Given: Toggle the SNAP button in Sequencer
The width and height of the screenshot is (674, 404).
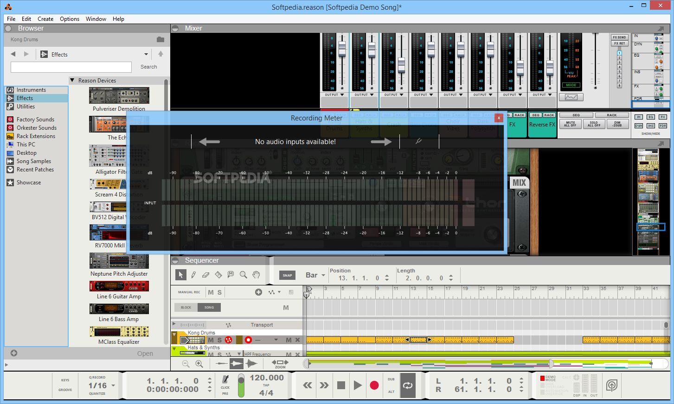Looking at the screenshot, I should [288, 275].
